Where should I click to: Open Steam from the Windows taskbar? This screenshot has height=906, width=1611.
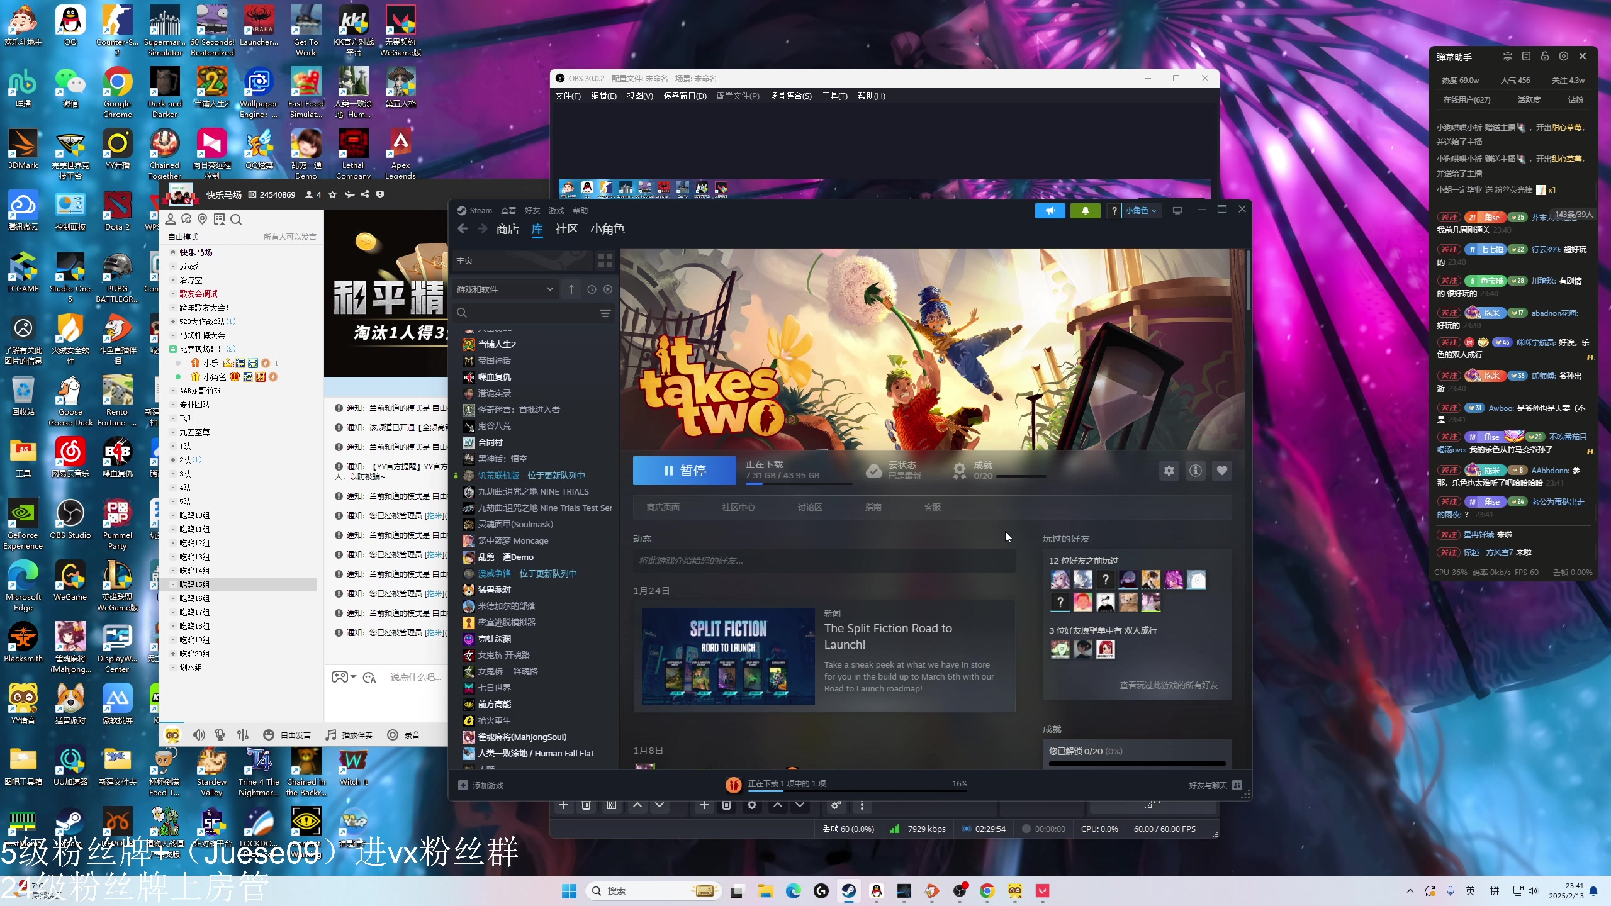pos(849,891)
